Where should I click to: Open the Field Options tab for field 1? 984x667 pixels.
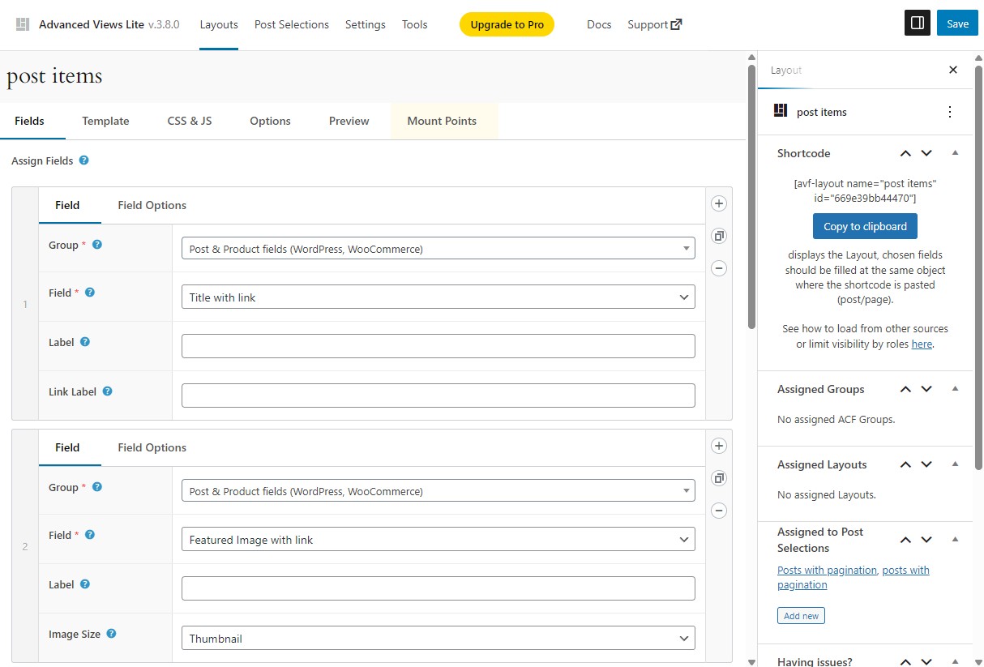tap(152, 205)
